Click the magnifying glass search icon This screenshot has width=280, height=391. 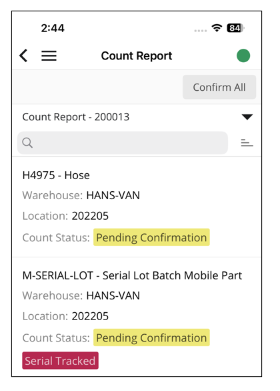point(27,143)
